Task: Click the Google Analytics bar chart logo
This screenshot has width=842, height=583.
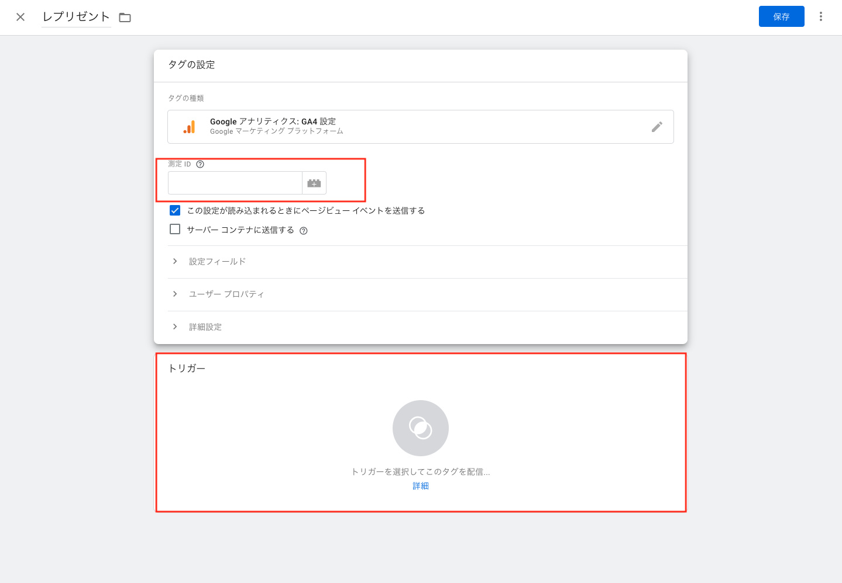Action: click(x=189, y=127)
